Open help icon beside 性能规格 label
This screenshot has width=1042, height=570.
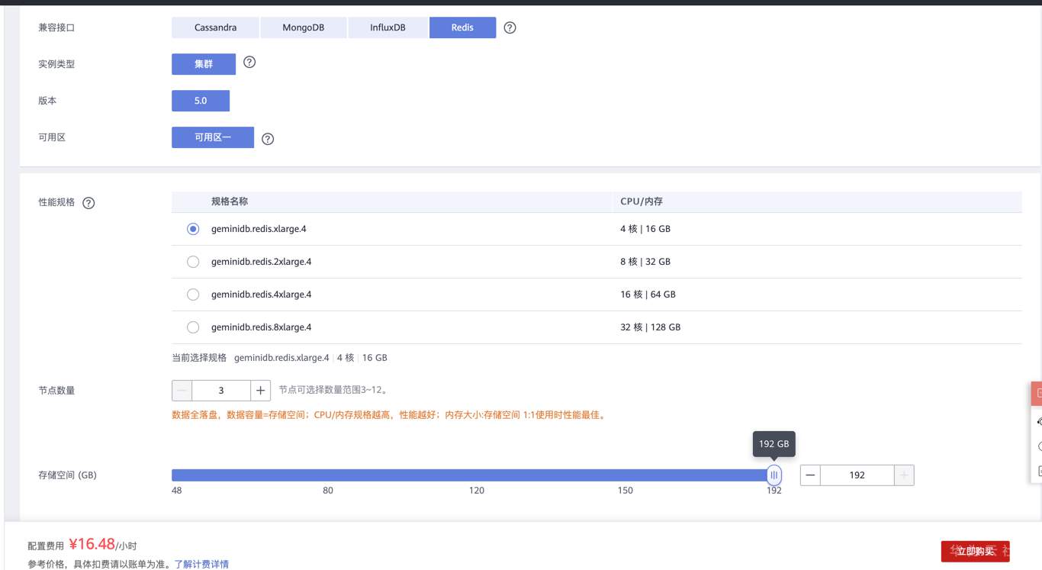point(88,203)
